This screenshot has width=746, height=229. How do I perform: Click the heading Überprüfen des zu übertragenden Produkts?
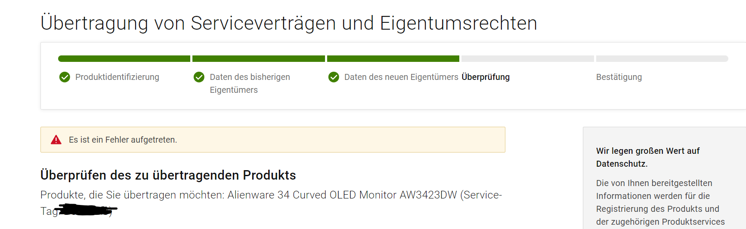168,175
